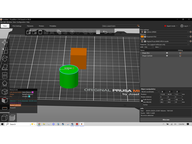Click the Slice now button

click(166, 120)
